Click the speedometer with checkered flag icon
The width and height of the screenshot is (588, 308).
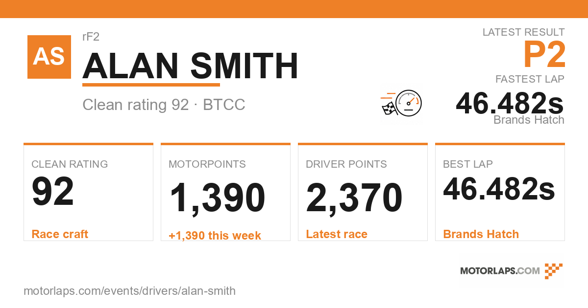401,103
